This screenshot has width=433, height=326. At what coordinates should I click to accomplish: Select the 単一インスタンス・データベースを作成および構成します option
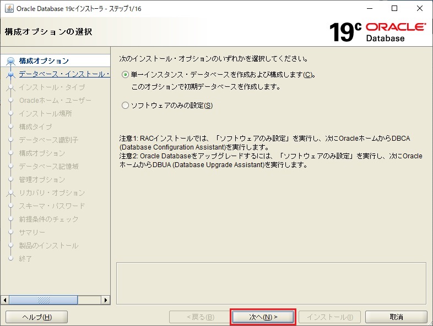coord(125,75)
